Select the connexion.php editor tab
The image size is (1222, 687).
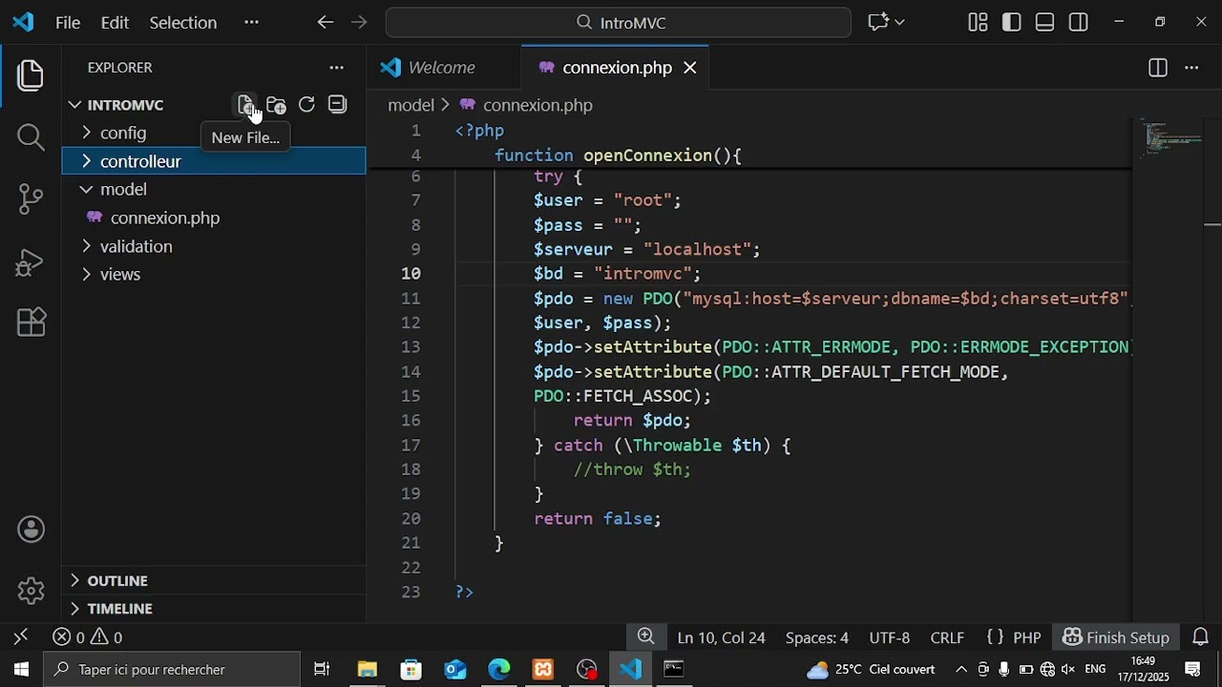coord(617,68)
